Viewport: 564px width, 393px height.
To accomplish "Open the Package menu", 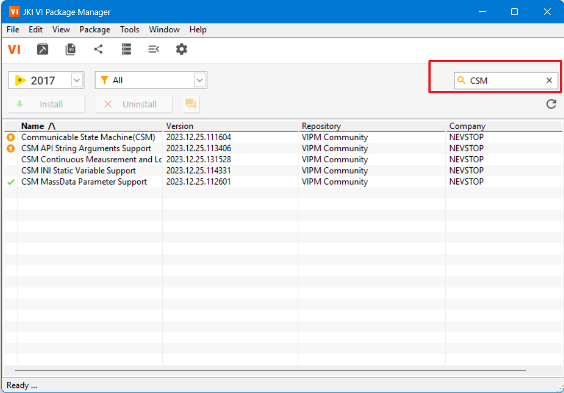I will pyautogui.click(x=94, y=29).
